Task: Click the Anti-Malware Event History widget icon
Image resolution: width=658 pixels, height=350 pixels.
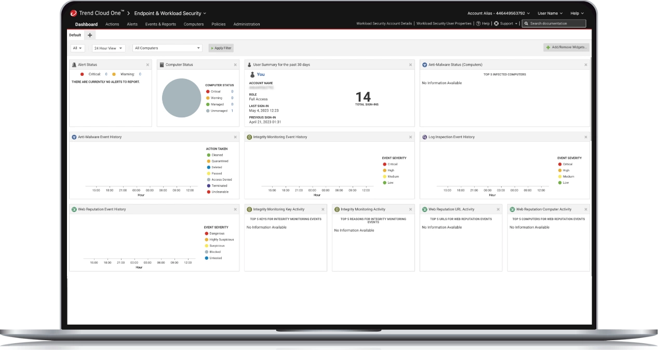Action: point(74,137)
